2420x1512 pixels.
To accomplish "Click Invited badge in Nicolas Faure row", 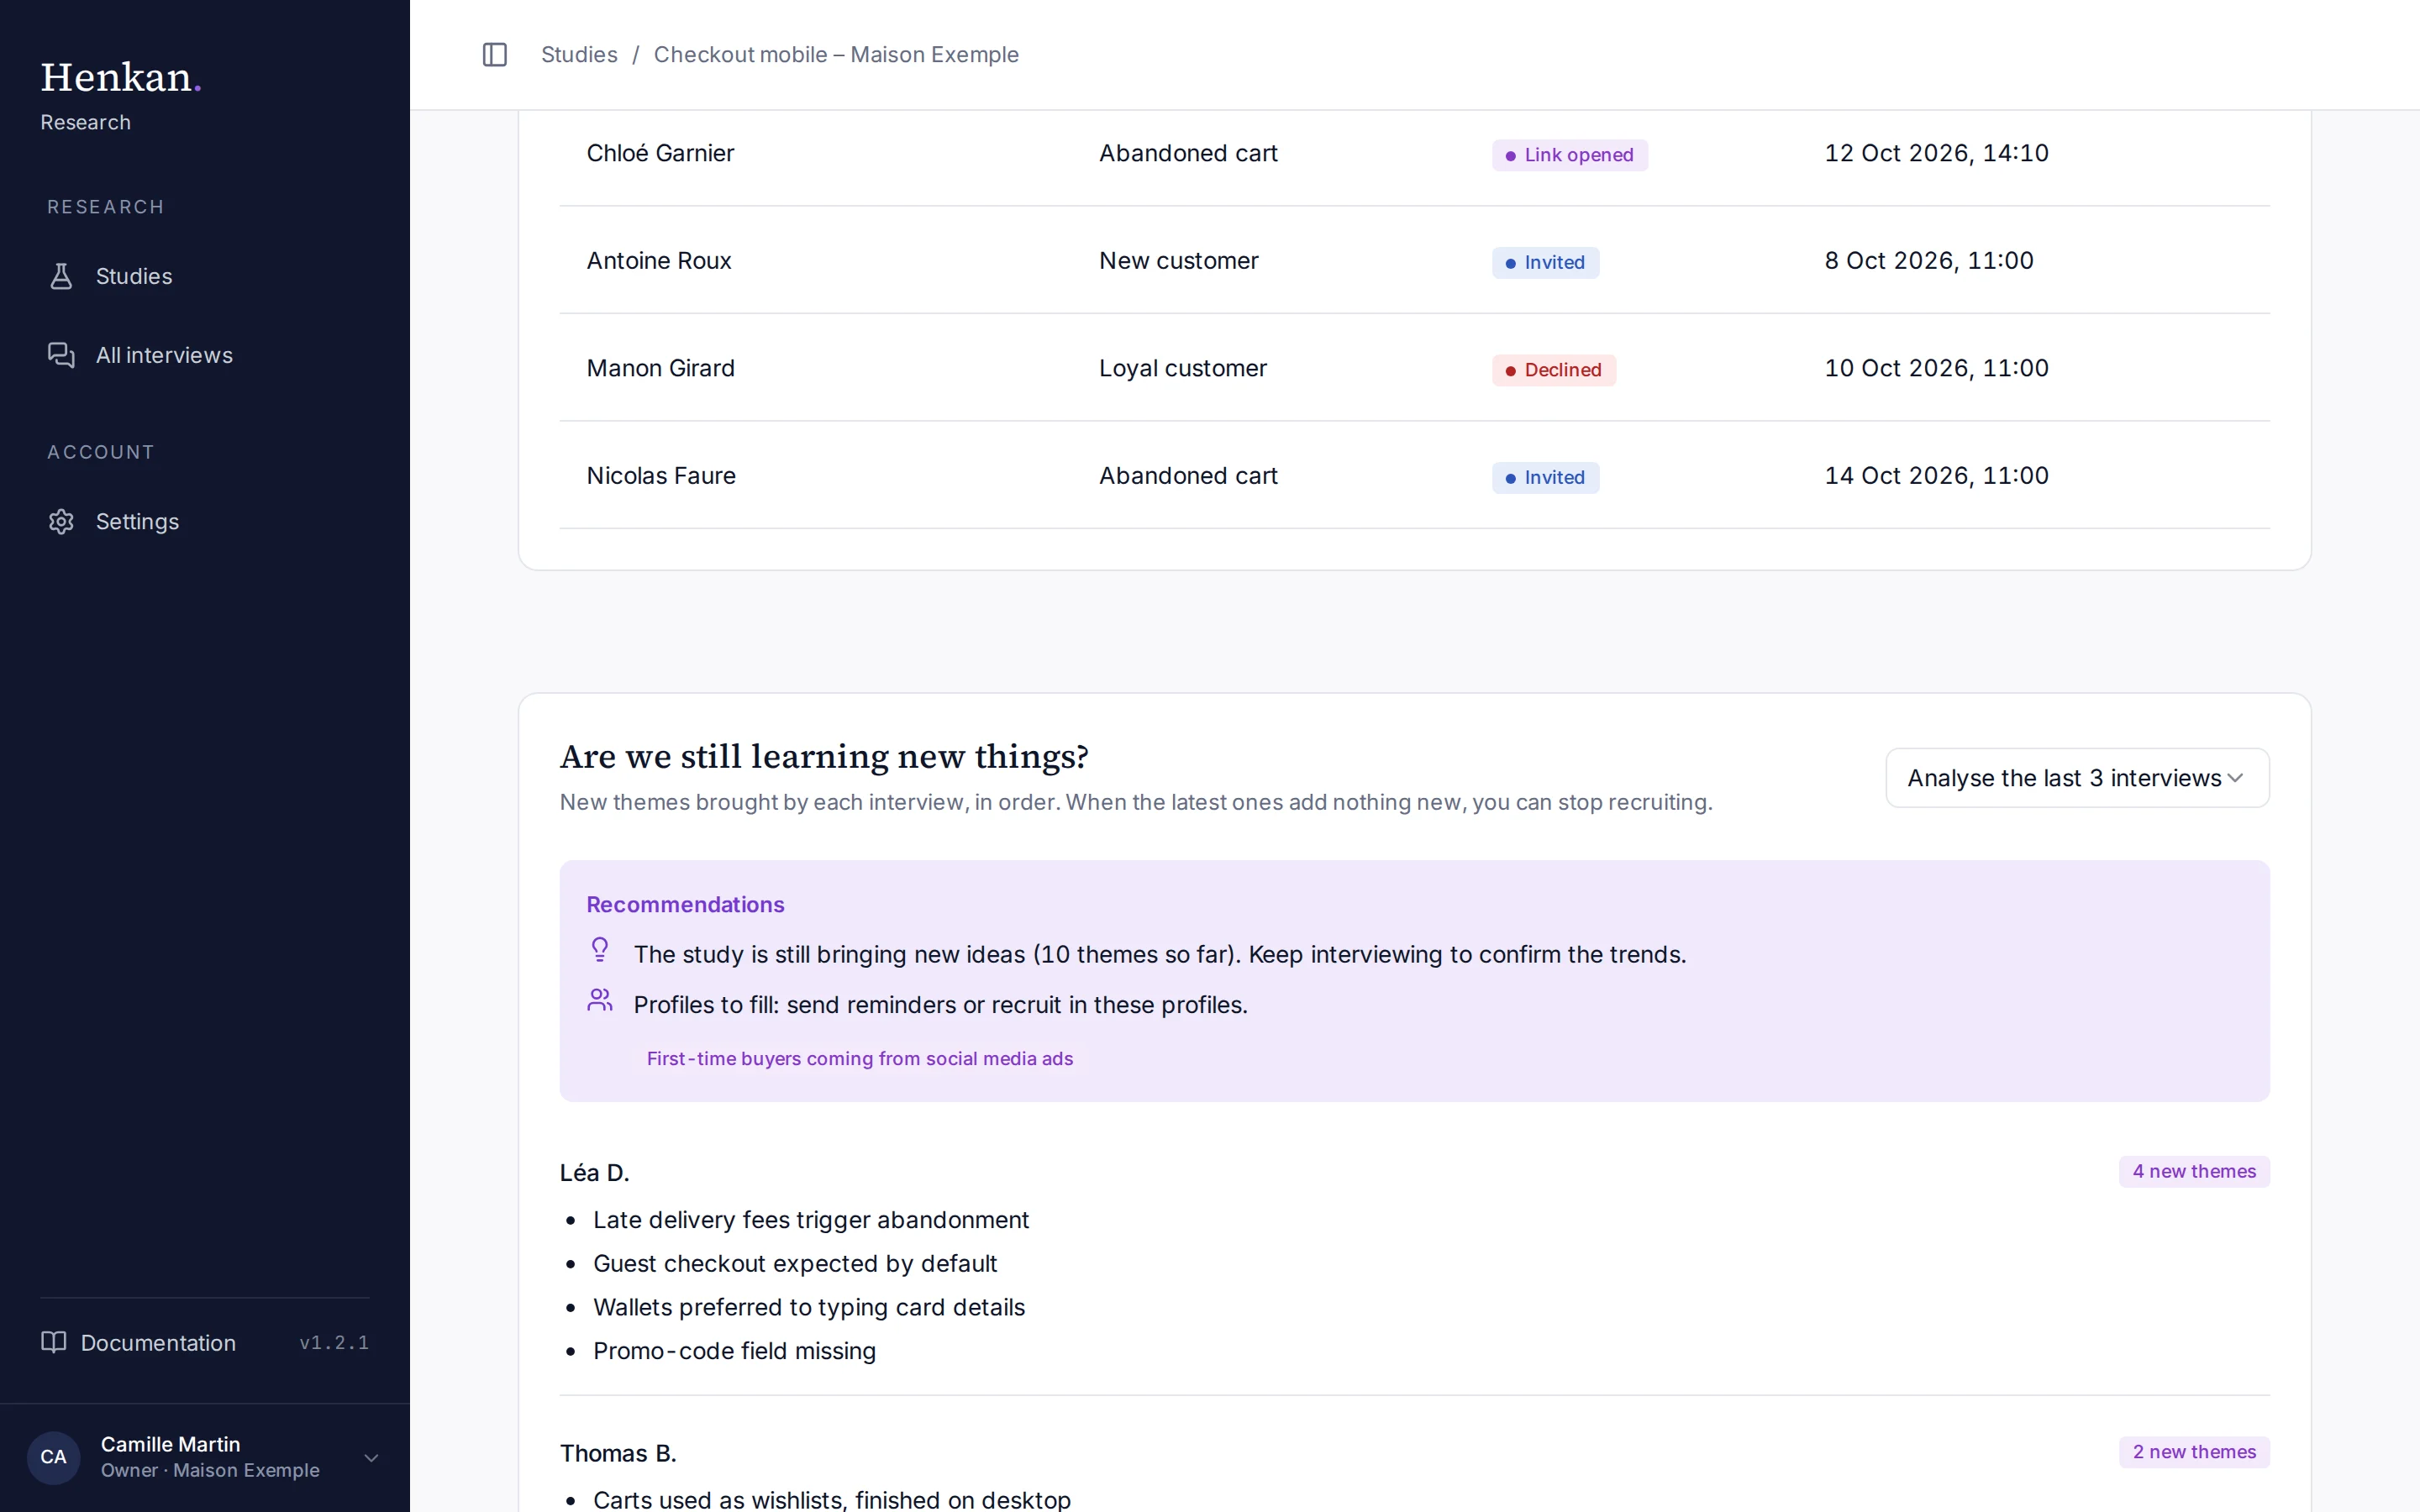I will click(1545, 477).
